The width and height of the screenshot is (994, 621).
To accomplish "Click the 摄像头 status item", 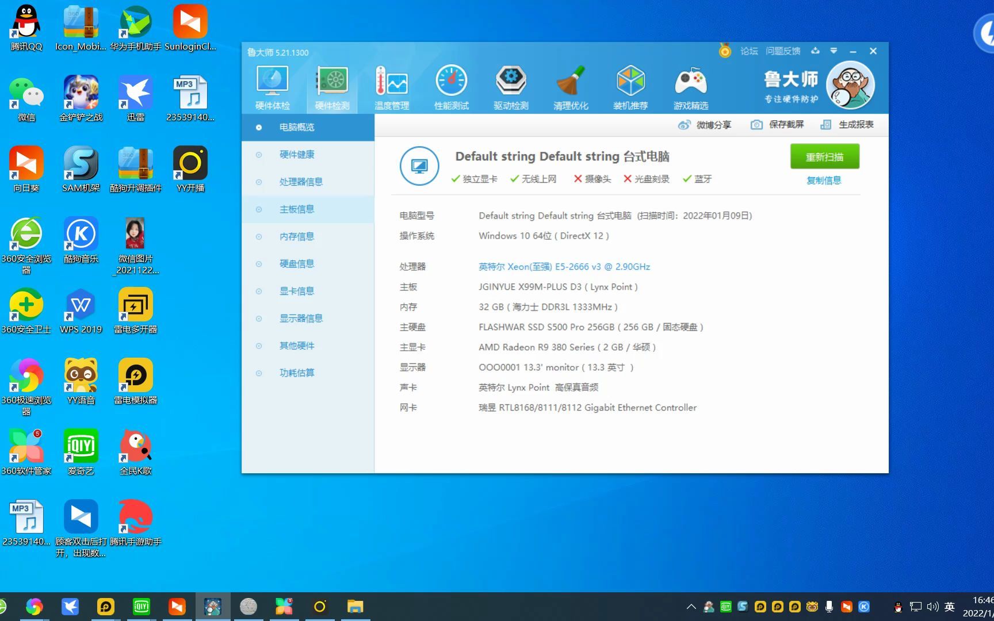I will (592, 179).
